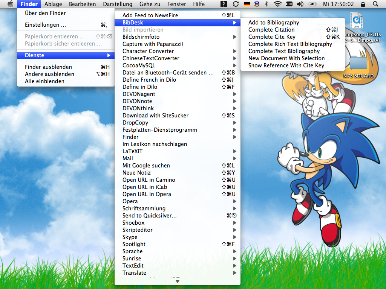Open Spotlight search magnifier

click(375, 4)
